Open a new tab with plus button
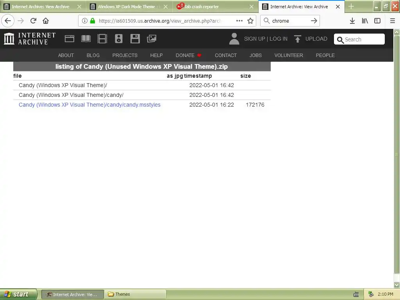Screen dimensions: 400x300 [351, 6]
